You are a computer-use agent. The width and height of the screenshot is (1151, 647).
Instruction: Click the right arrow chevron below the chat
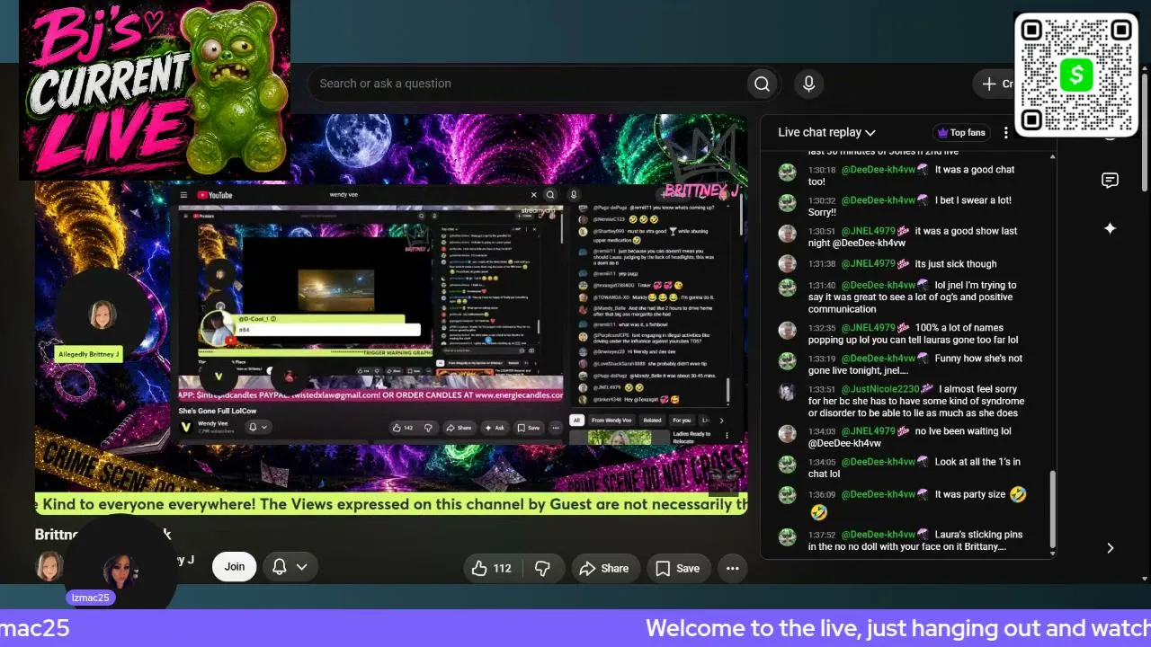click(1110, 547)
